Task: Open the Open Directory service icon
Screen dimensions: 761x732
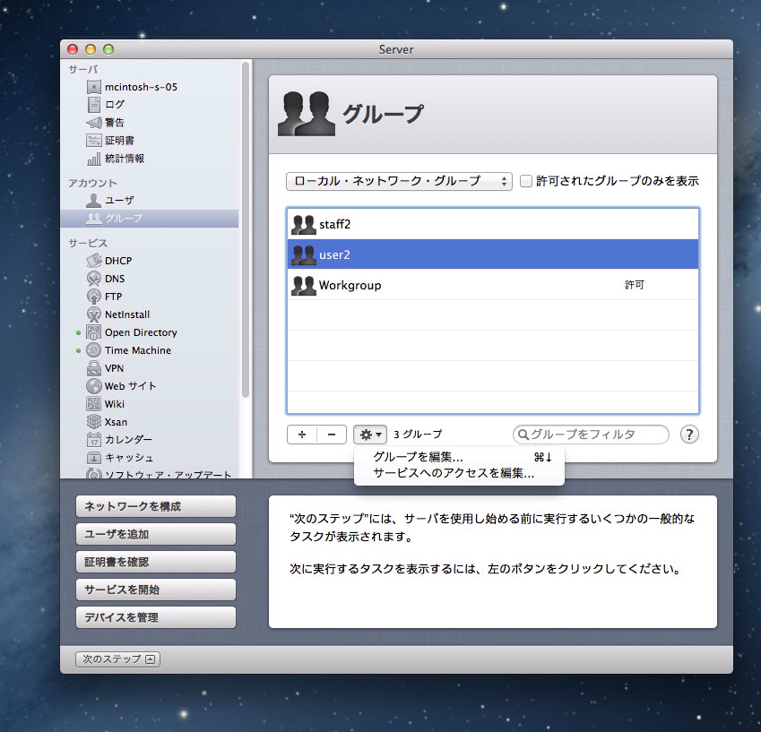Action: tap(94, 332)
